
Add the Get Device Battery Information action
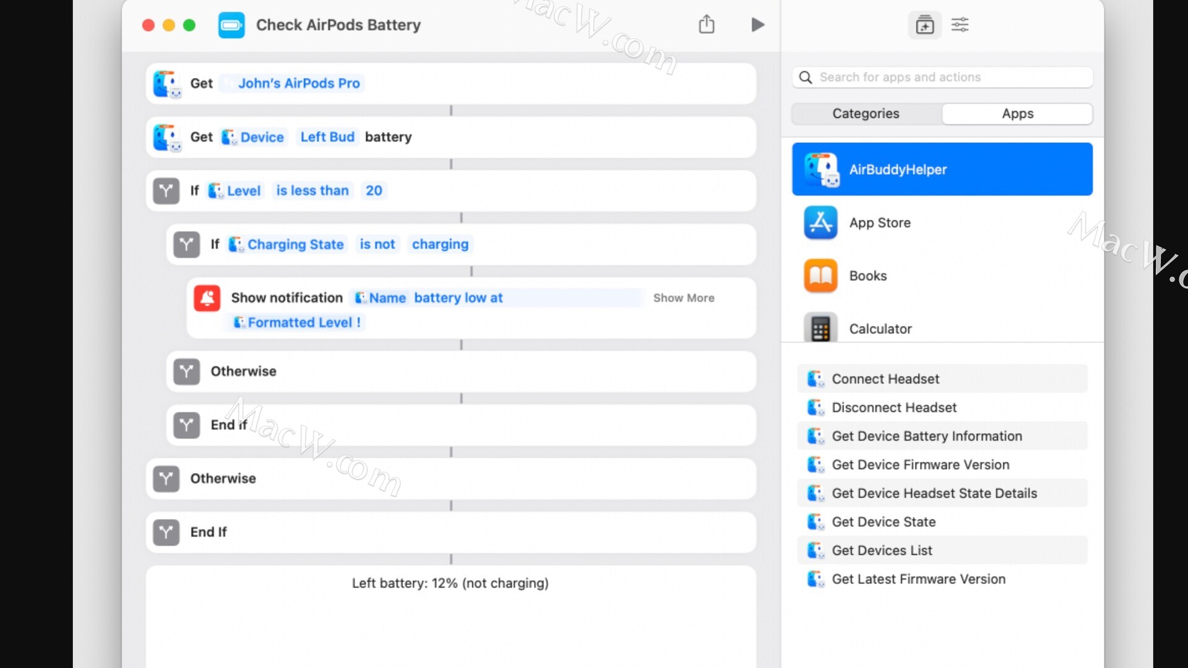point(942,436)
